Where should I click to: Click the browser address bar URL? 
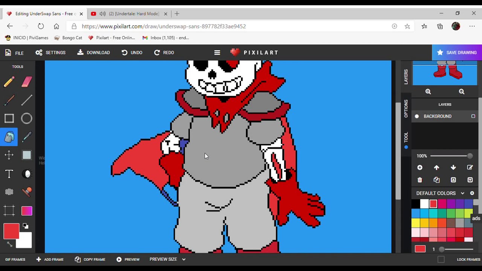tap(164, 26)
